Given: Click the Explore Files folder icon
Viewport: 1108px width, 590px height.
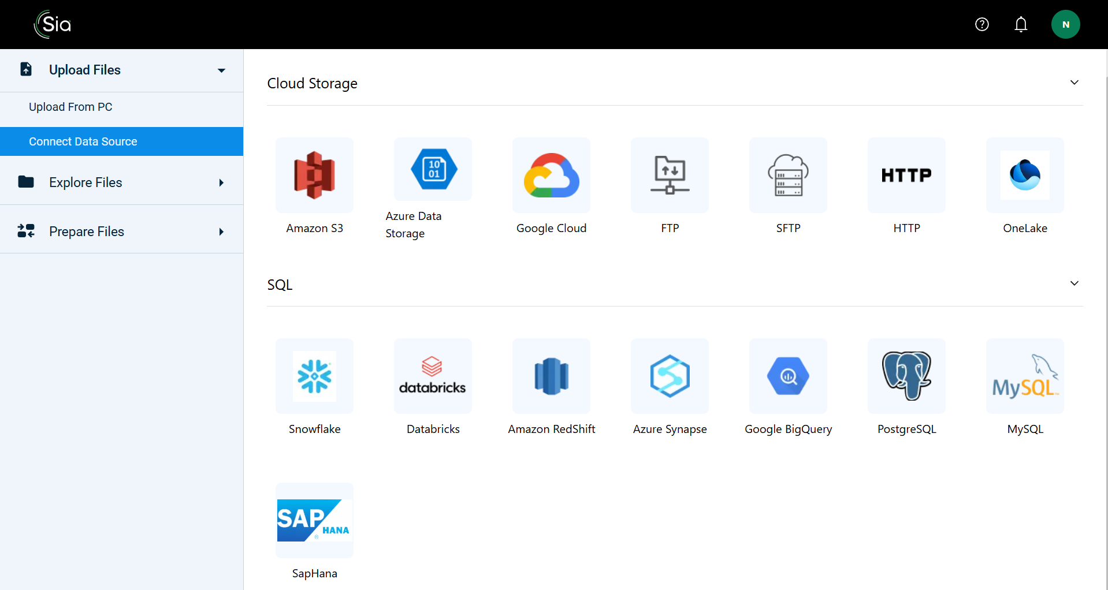Looking at the screenshot, I should coord(26,182).
